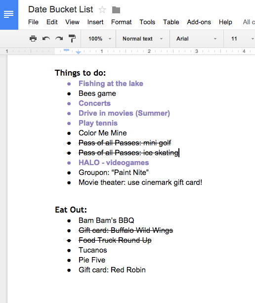Viewport: 255px width, 303px height.
Task: Open the Help menu
Action: 225,22
